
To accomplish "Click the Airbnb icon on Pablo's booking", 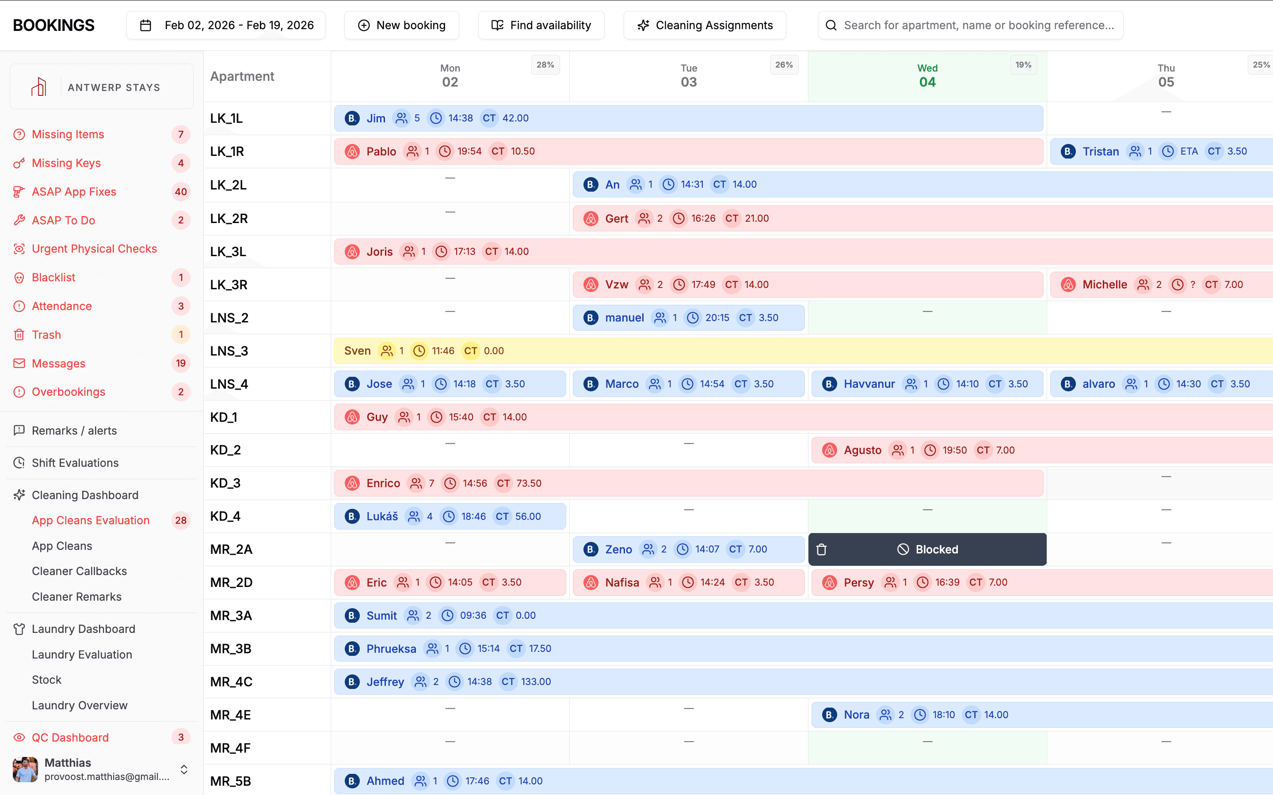I will pos(352,151).
